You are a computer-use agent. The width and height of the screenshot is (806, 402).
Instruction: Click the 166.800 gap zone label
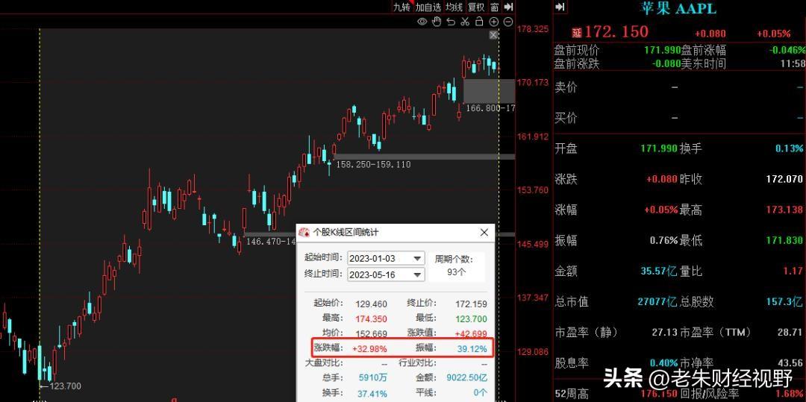point(490,108)
